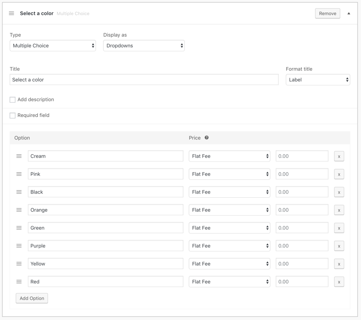Check the Required field checkbox

(13, 115)
